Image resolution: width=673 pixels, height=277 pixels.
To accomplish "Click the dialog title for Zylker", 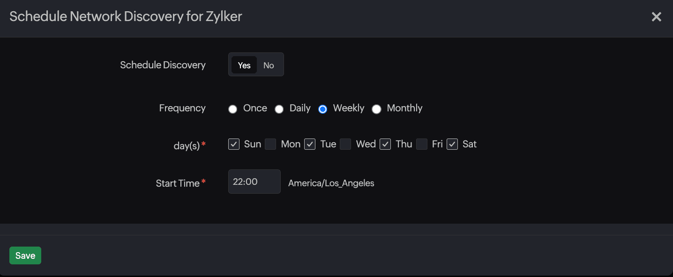I will [x=126, y=16].
